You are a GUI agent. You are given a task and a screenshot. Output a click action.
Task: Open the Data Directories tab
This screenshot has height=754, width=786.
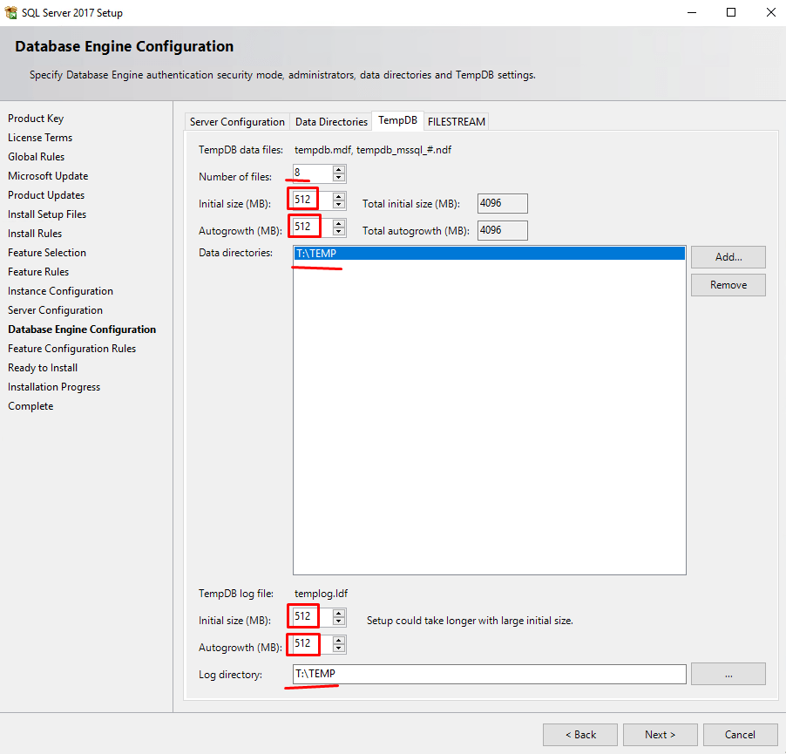[x=331, y=122]
